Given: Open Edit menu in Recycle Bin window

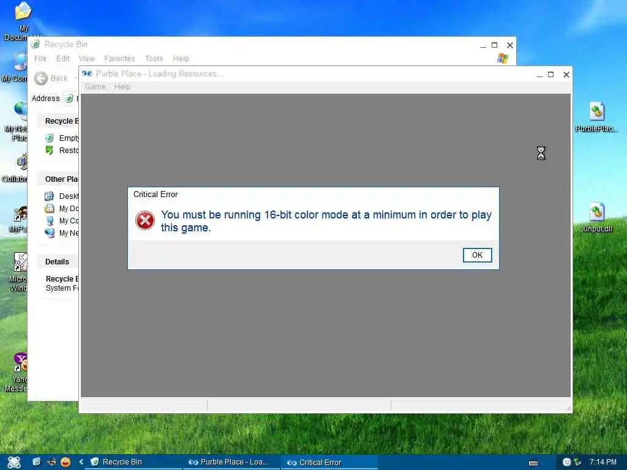Looking at the screenshot, I should click(x=62, y=58).
